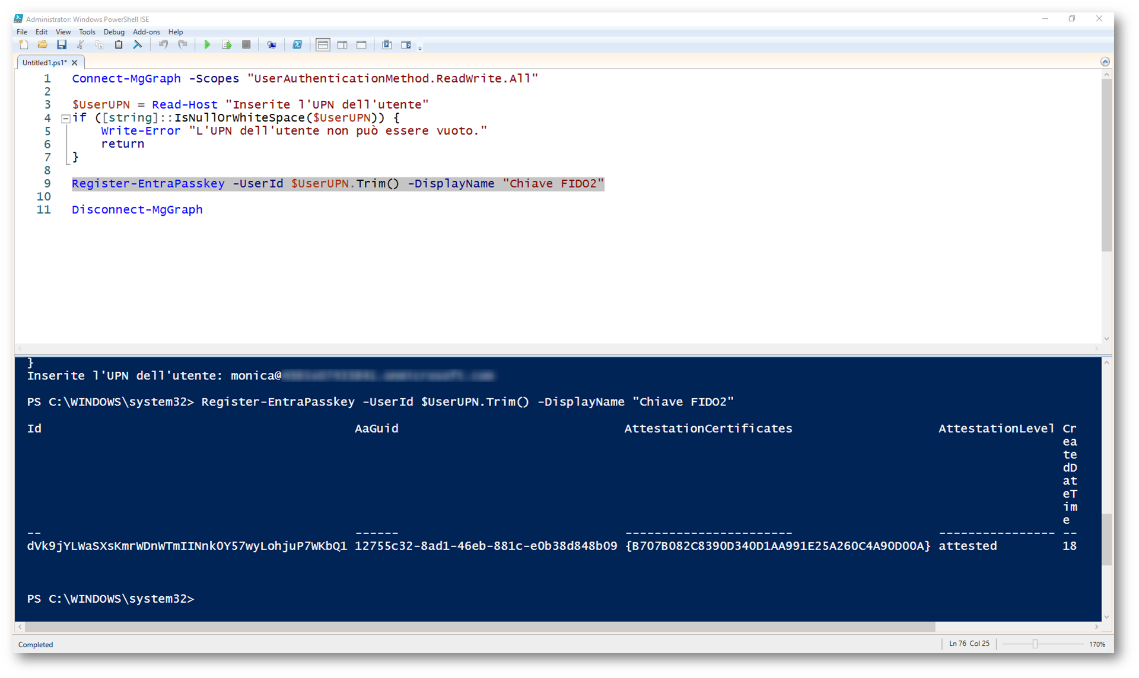Open the Add-ons menu
The height and width of the screenshot is (678, 1139).
point(147,32)
